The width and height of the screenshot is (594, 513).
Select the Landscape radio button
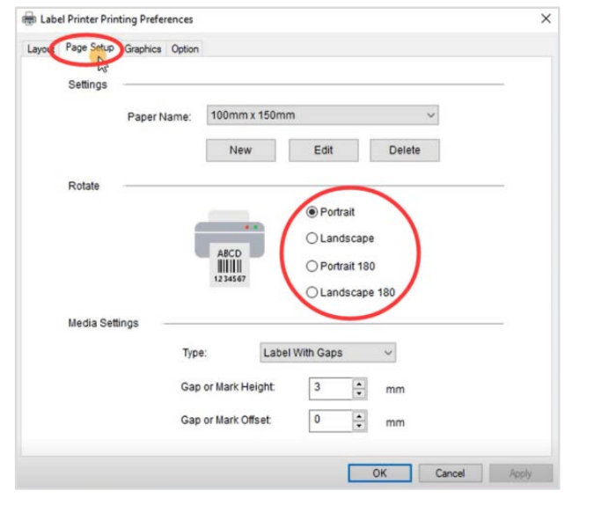tap(312, 238)
